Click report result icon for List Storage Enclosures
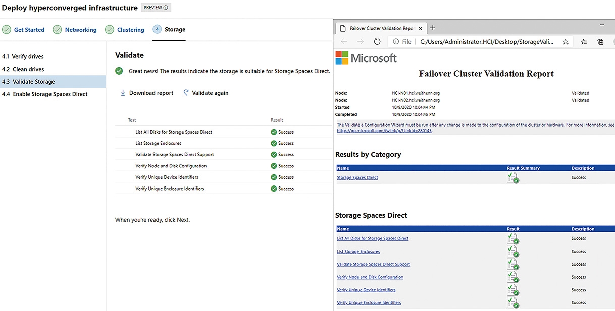This screenshot has width=615, height=311. click(x=513, y=251)
